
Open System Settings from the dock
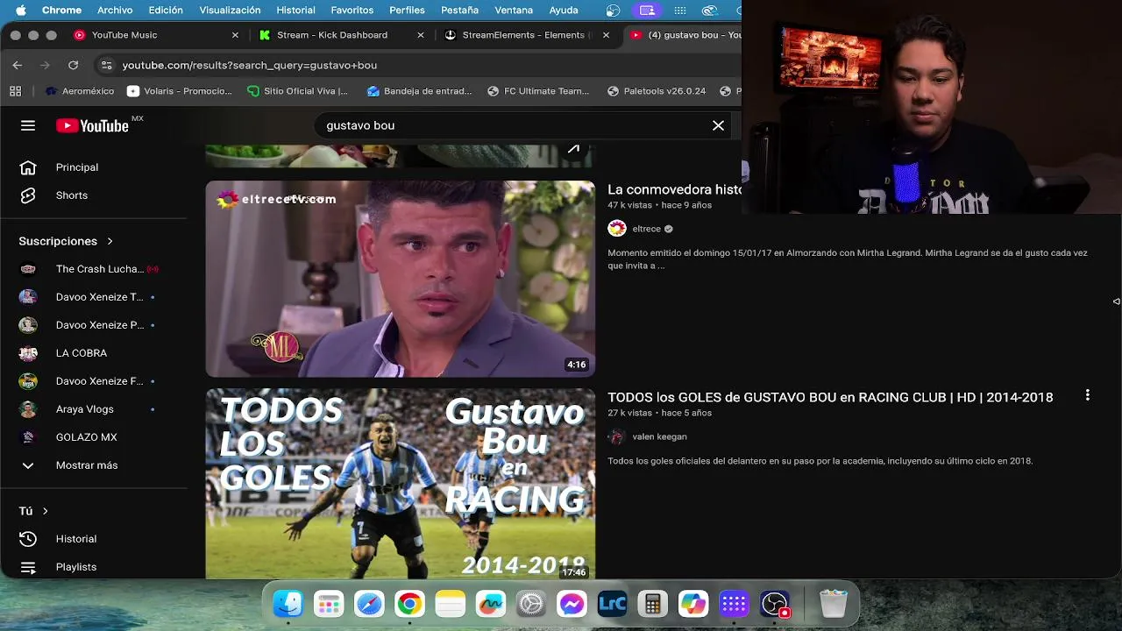[530, 604]
